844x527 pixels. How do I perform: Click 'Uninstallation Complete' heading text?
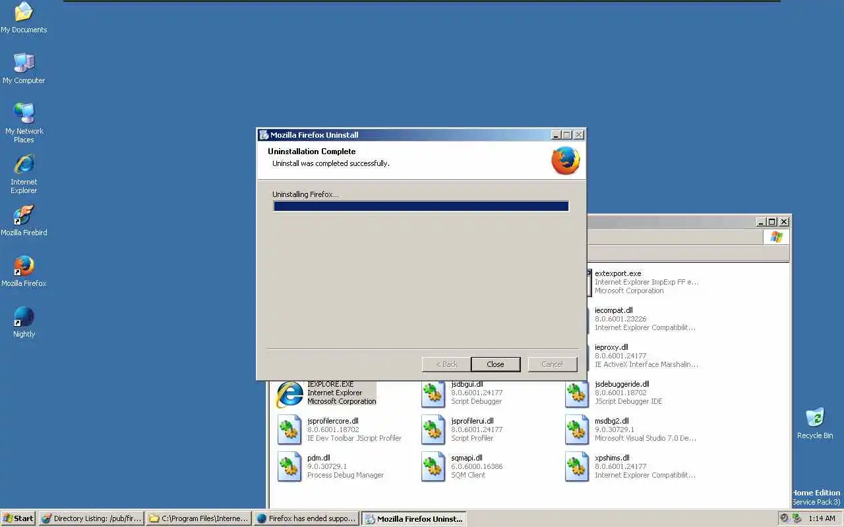coord(311,152)
